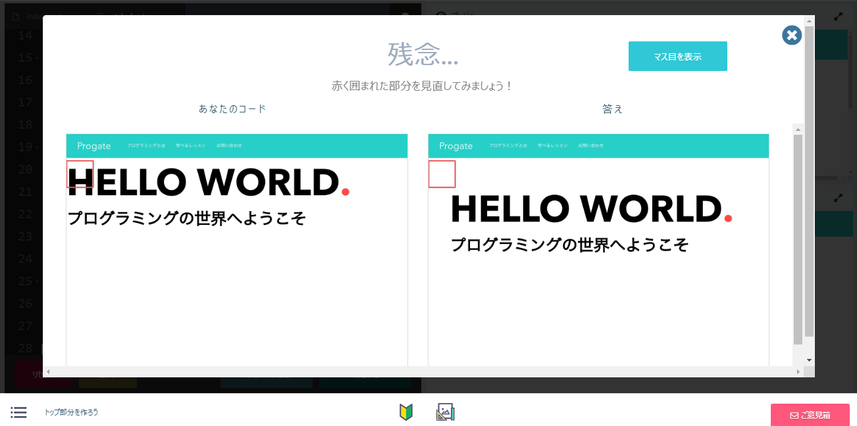The height and width of the screenshot is (426, 857).
Task: Open the hamburger list menu icon
Action: [x=18, y=412]
